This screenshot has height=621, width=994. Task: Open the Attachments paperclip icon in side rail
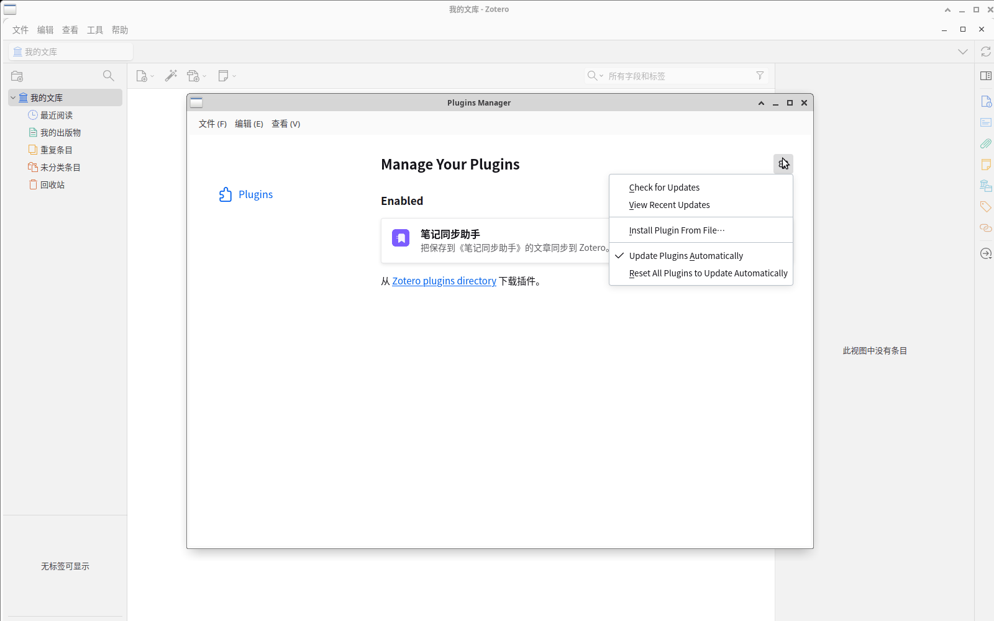[x=986, y=143]
